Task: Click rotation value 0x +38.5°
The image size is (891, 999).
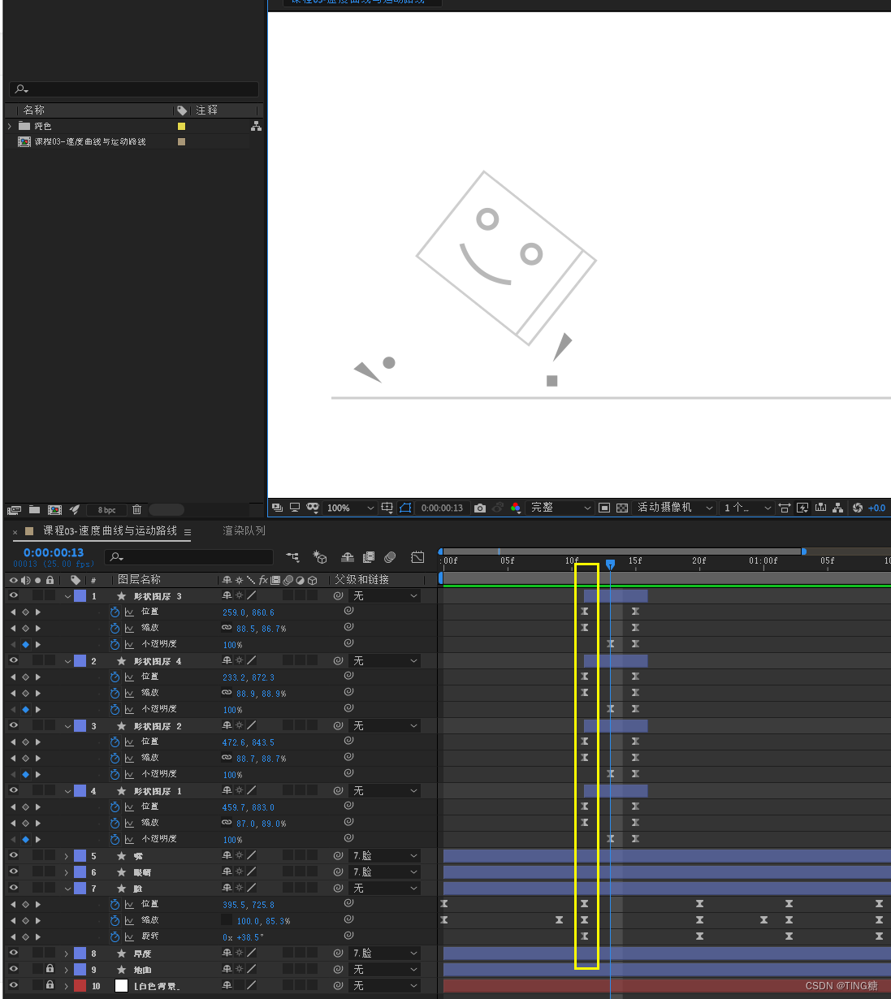Action: point(243,937)
